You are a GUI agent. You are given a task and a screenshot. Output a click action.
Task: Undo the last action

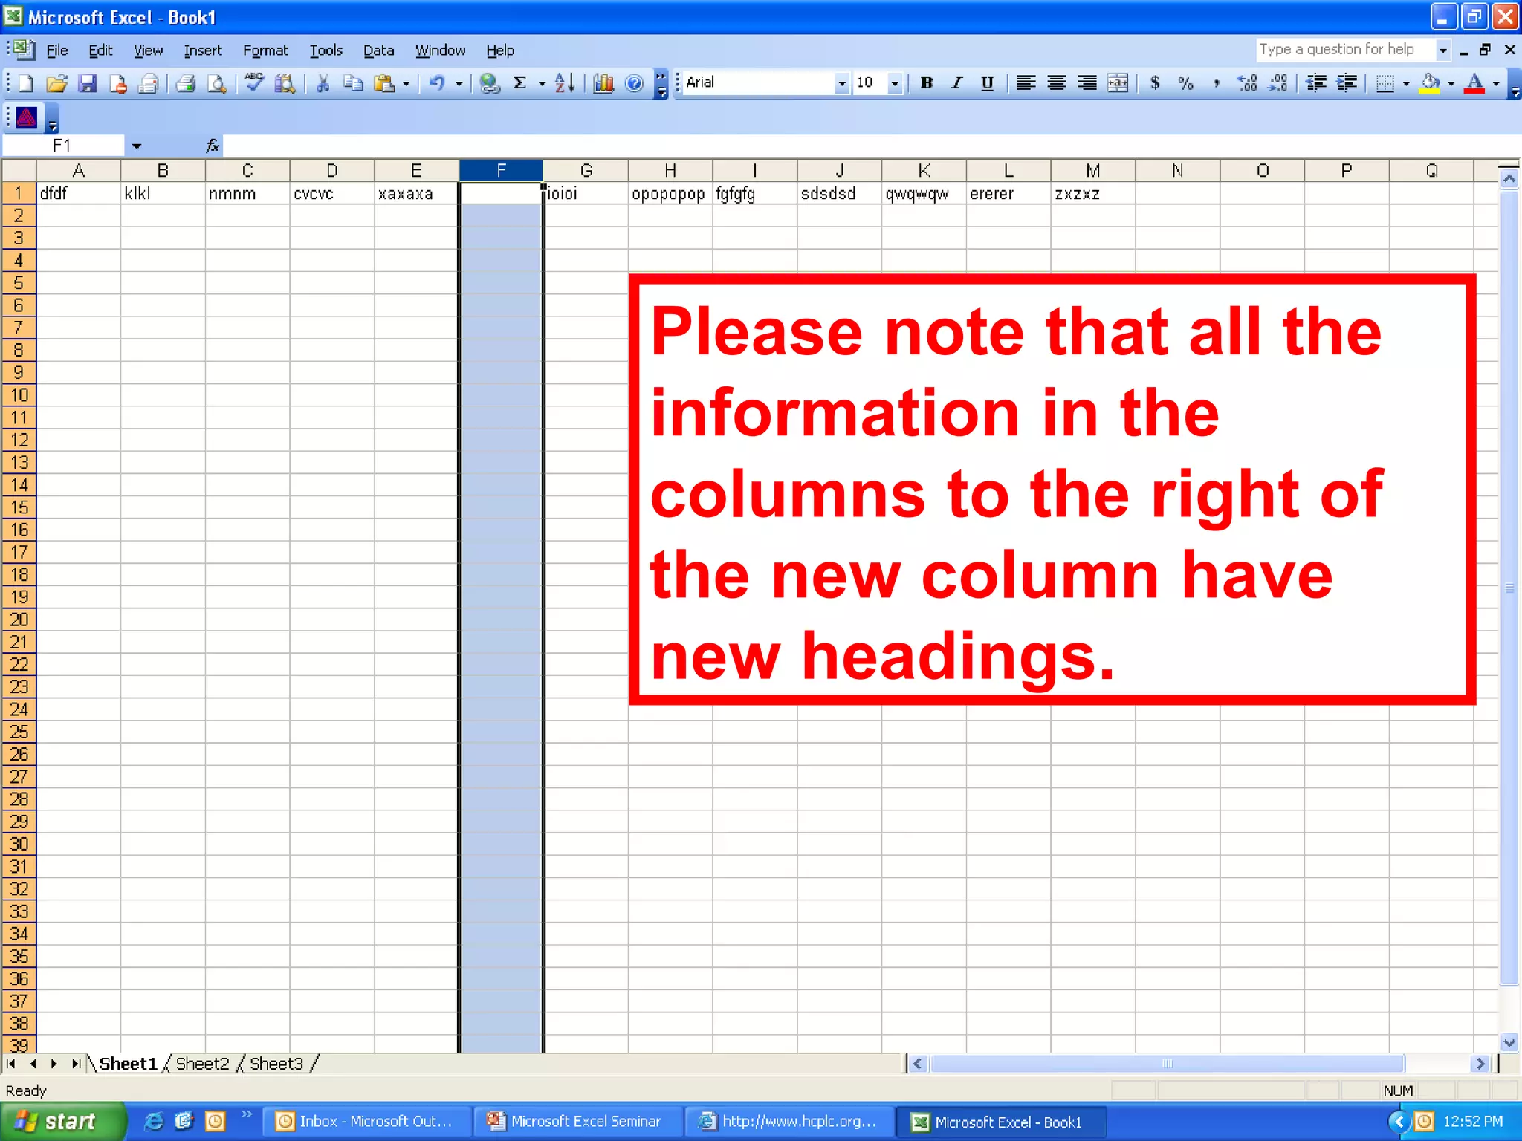point(437,83)
